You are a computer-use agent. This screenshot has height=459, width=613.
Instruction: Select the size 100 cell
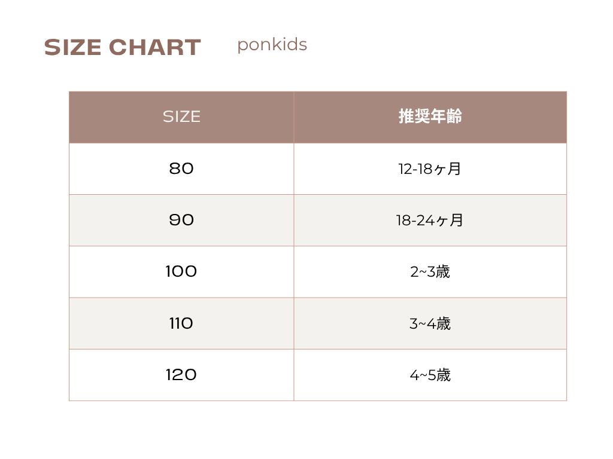tap(181, 272)
